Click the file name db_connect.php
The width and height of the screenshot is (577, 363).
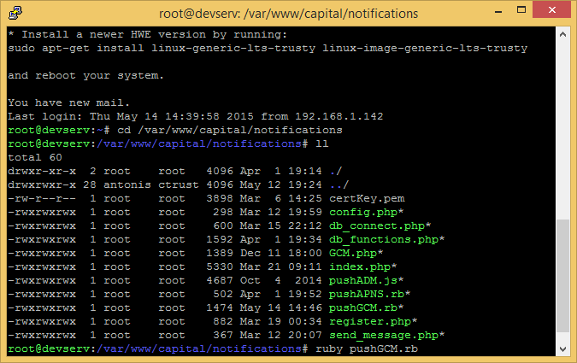pos(377,225)
